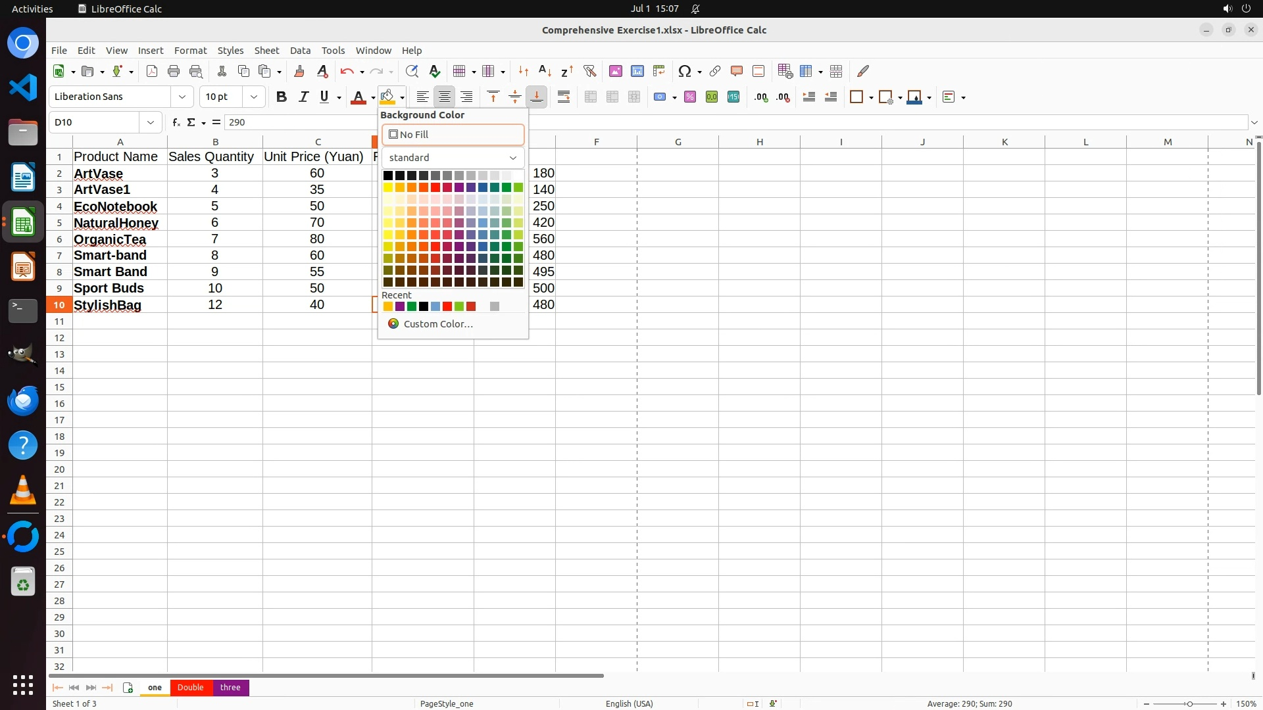Click the Print icon in toolbar
The image size is (1263, 710).
coord(174,71)
